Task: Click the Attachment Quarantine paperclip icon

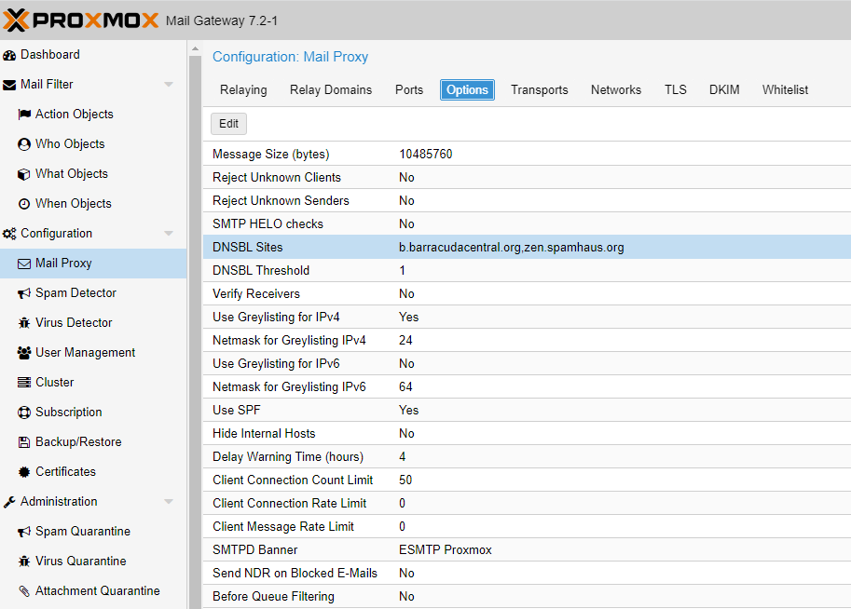Action: click(x=24, y=591)
